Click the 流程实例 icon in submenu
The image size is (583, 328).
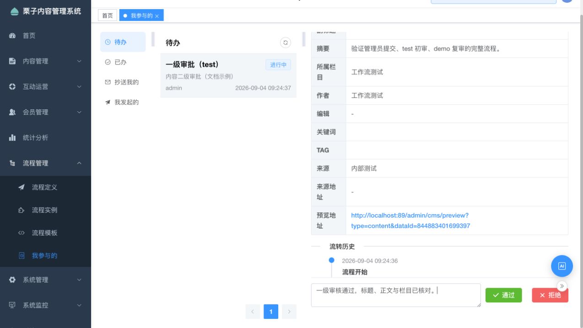point(22,210)
